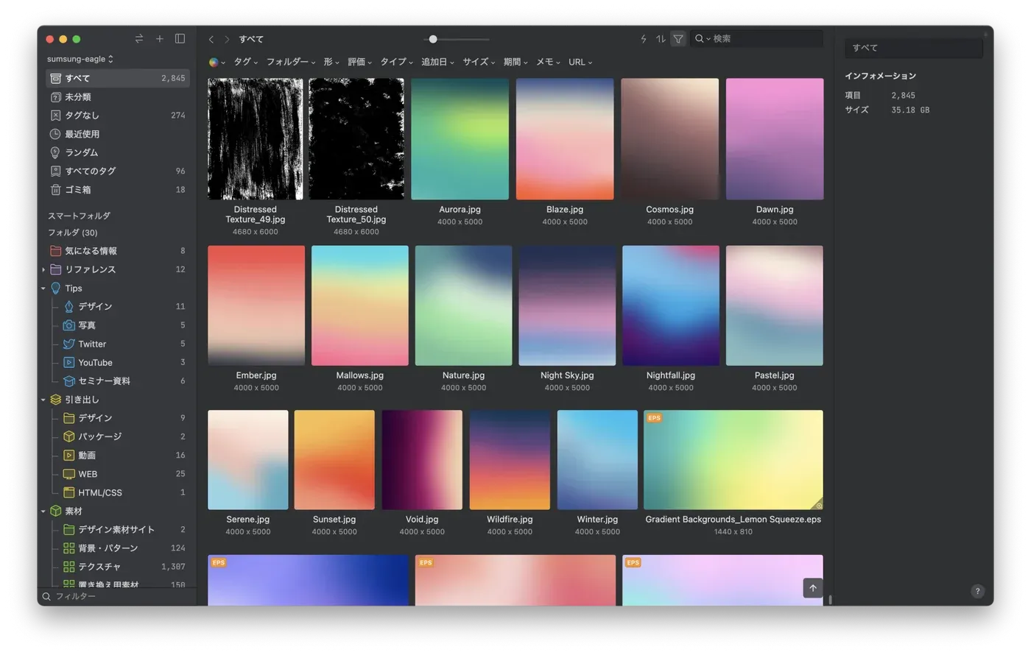Select the Aurora.jpg thumbnail
The width and height of the screenshot is (1031, 655).
(460, 139)
